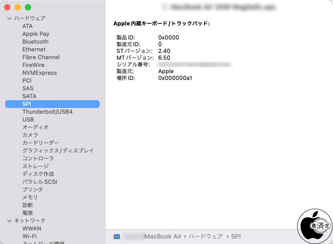
Task: Collapse the ハードウェア section
Action: [9, 18]
